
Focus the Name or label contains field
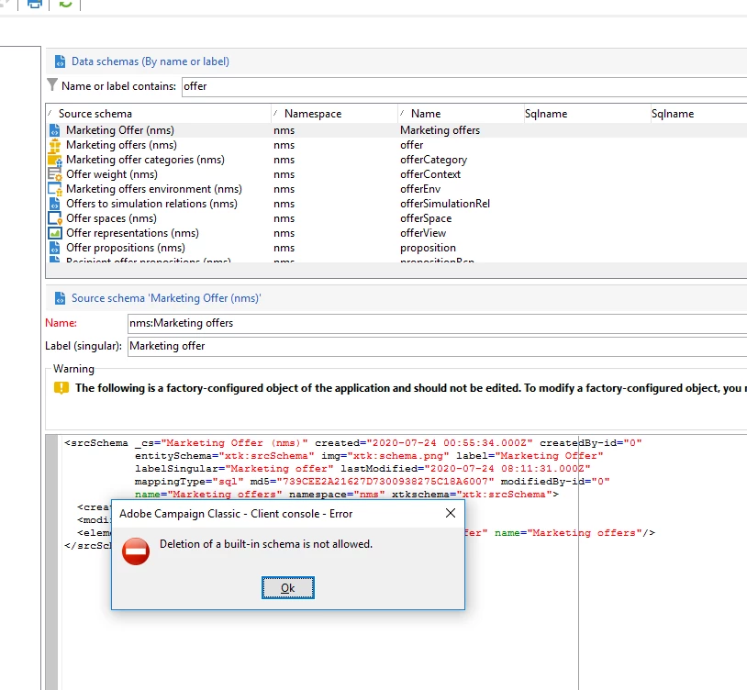click(464, 86)
